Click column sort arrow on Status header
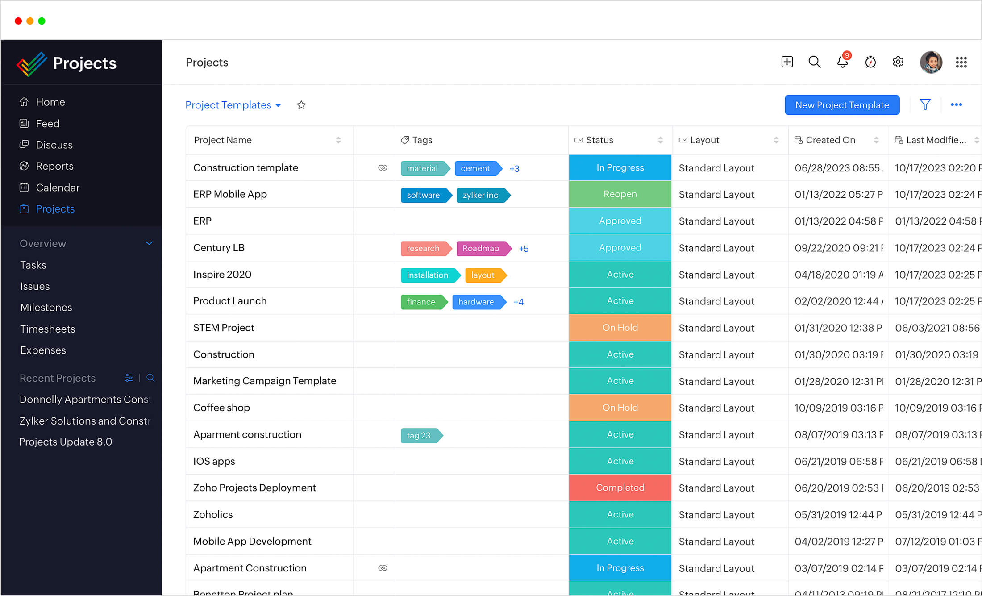This screenshot has width=982, height=596. point(661,140)
